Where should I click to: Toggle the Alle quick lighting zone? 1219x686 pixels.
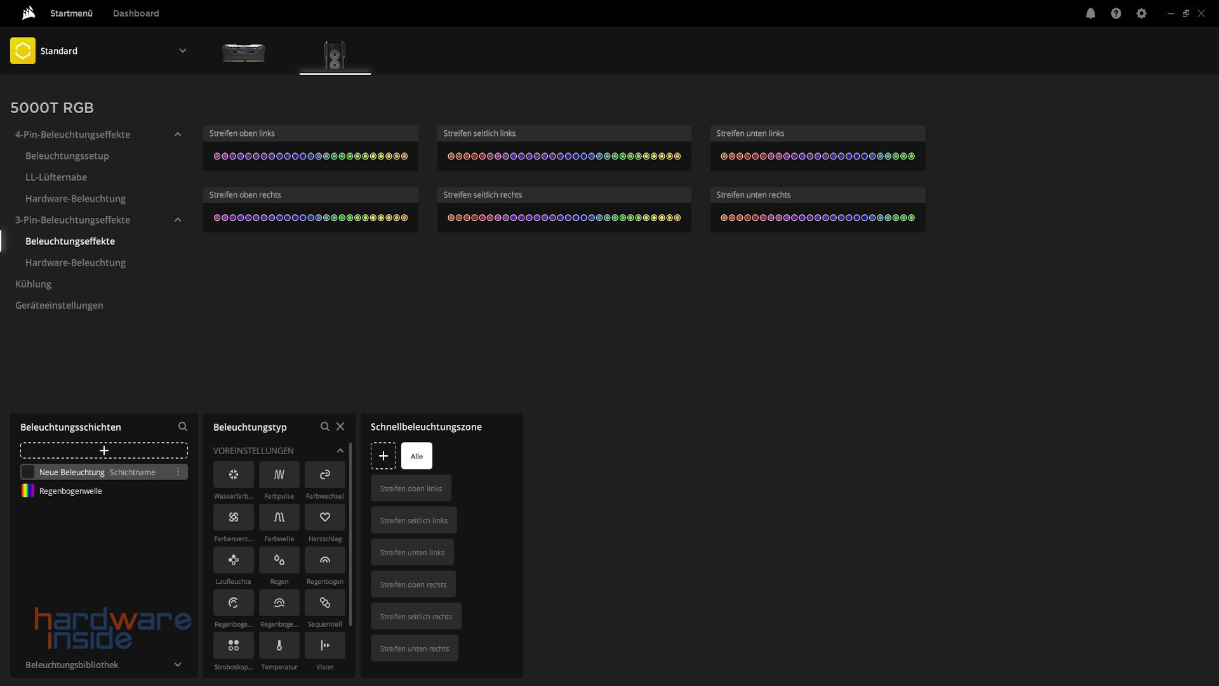(416, 456)
